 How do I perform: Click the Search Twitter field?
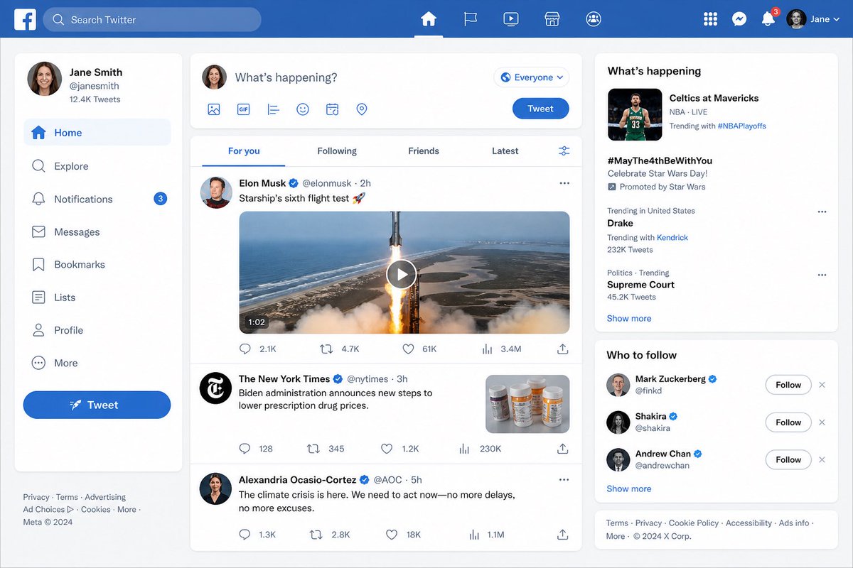pyautogui.click(x=152, y=19)
